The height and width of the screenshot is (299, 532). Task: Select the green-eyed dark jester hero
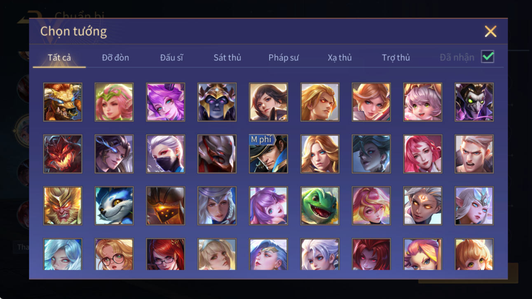coord(474,102)
